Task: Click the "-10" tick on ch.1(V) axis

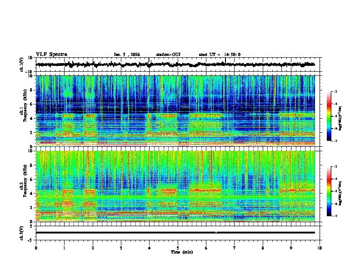Action: (30, 72)
